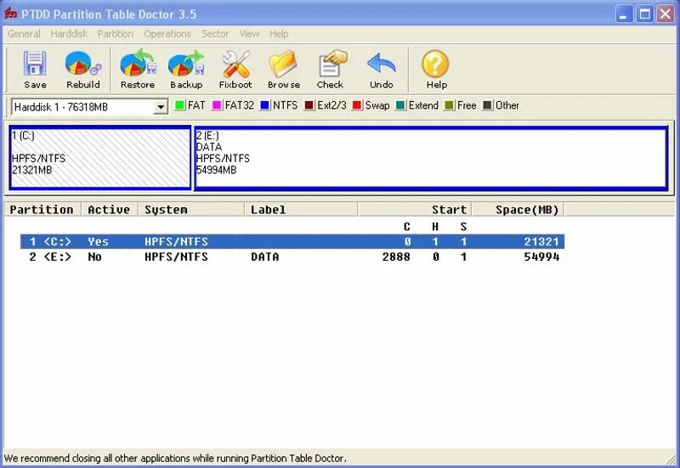Click the Space(MB) column header
Image resolution: width=680 pixels, height=468 pixels.
click(517, 210)
